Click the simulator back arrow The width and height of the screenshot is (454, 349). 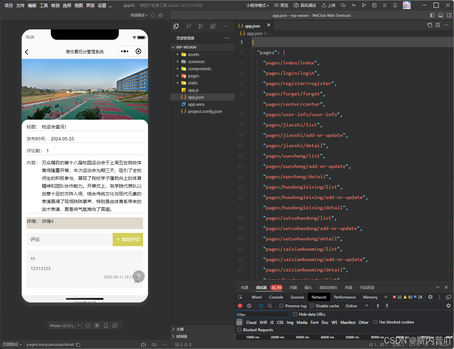[27, 52]
